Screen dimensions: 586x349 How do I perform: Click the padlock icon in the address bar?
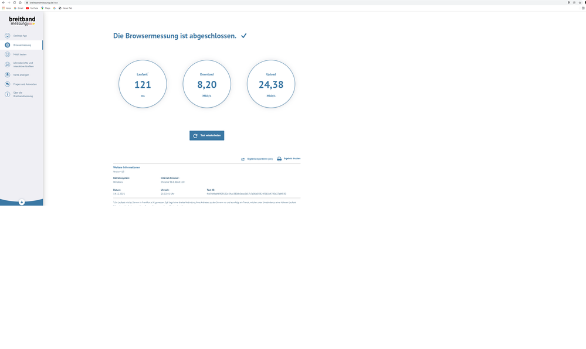[x=27, y=2]
